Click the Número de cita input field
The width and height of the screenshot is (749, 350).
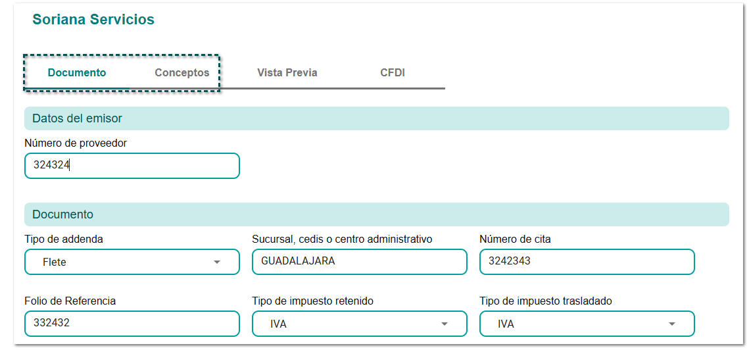pyautogui.click(x=587, y=261)
